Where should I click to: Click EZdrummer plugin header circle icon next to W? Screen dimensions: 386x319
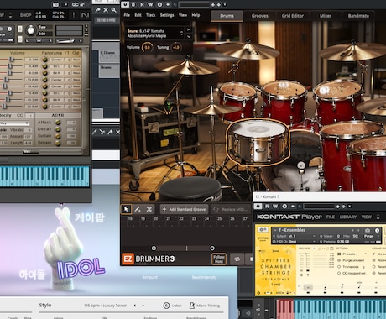[159, 4]
